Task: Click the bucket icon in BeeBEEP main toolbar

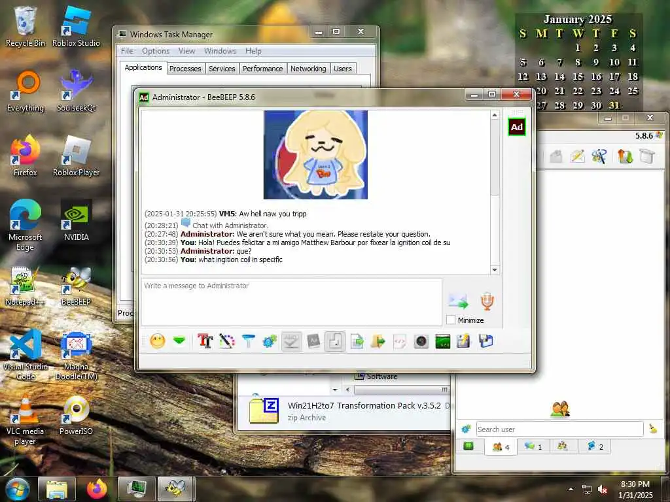Action: point(647,156)
